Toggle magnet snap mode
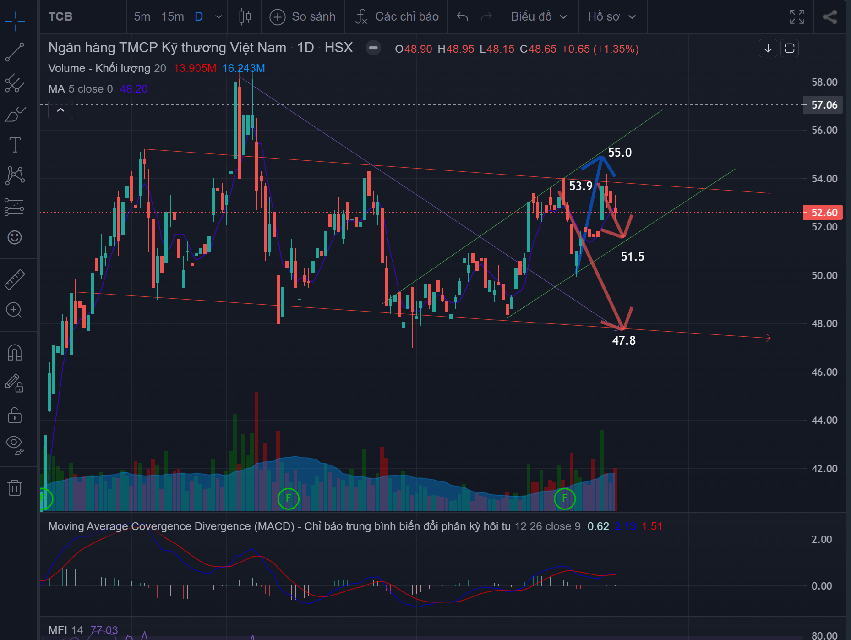This screenshot has height=640, width=851. pos(15,353)
